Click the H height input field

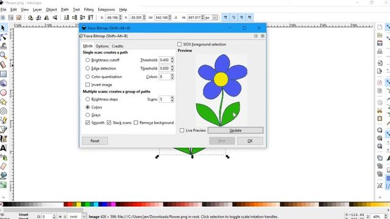(x=194, y=18)
